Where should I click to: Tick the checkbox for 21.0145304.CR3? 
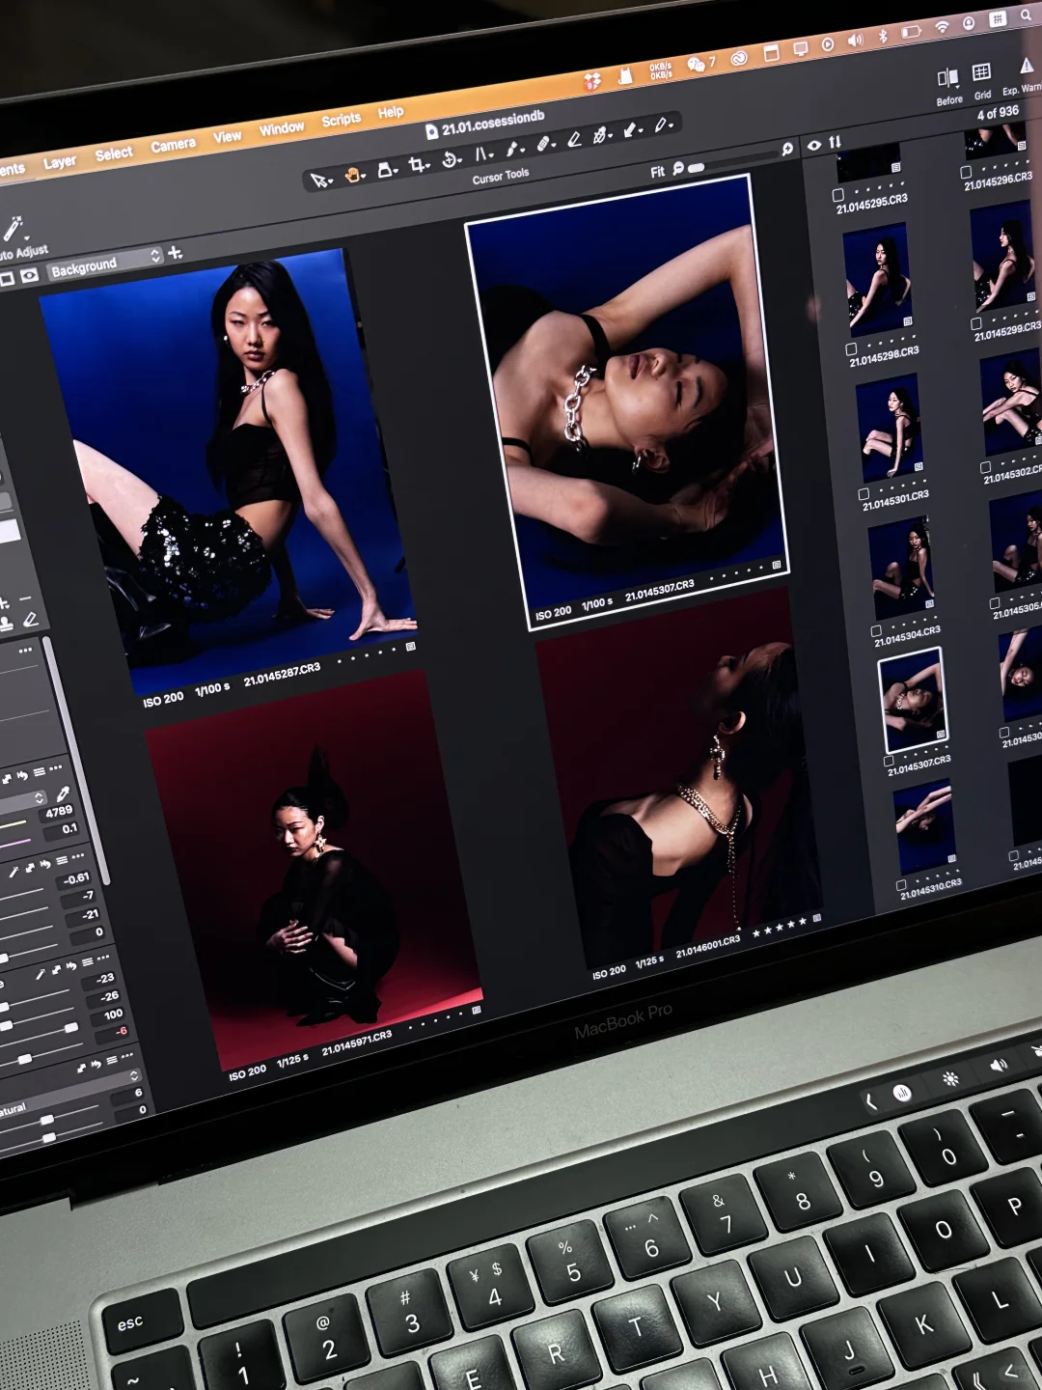point(876,631)
